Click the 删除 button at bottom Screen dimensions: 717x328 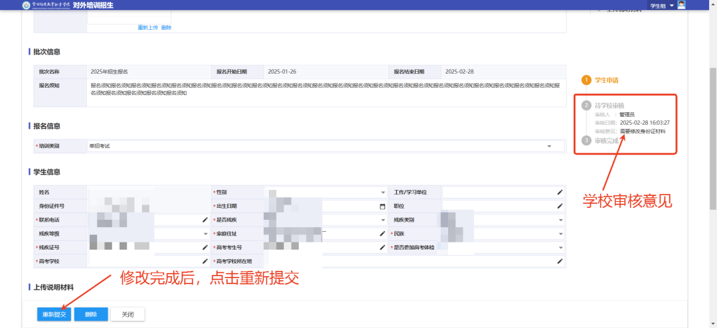(x=91, y=314)
